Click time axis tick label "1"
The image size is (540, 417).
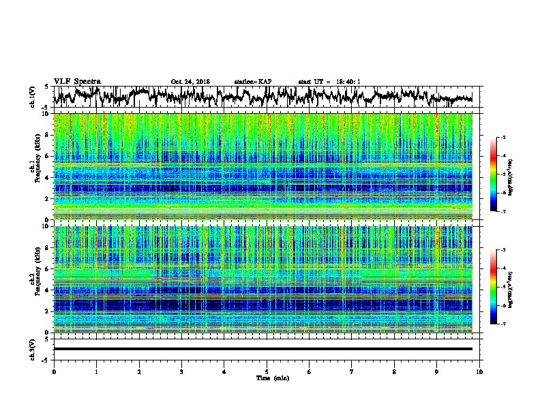(96, 371)
